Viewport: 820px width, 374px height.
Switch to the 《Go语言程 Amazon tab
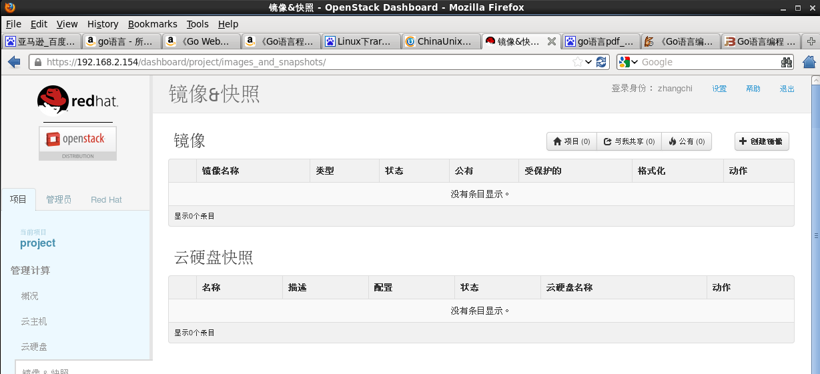coord(282,41)
